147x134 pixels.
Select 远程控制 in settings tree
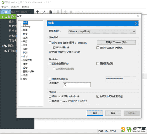point(27,60)
